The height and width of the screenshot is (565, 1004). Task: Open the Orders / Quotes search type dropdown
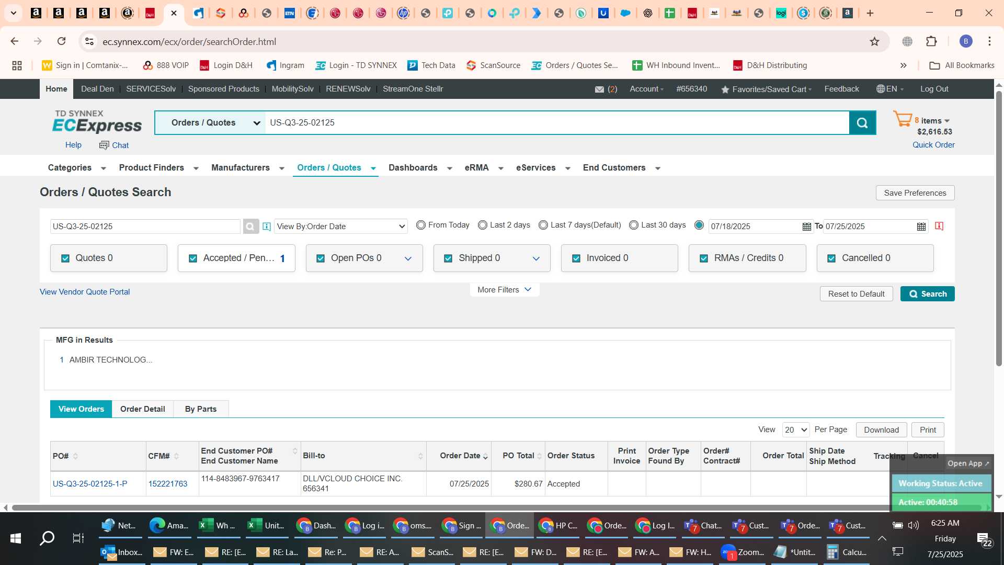point(210,123)
